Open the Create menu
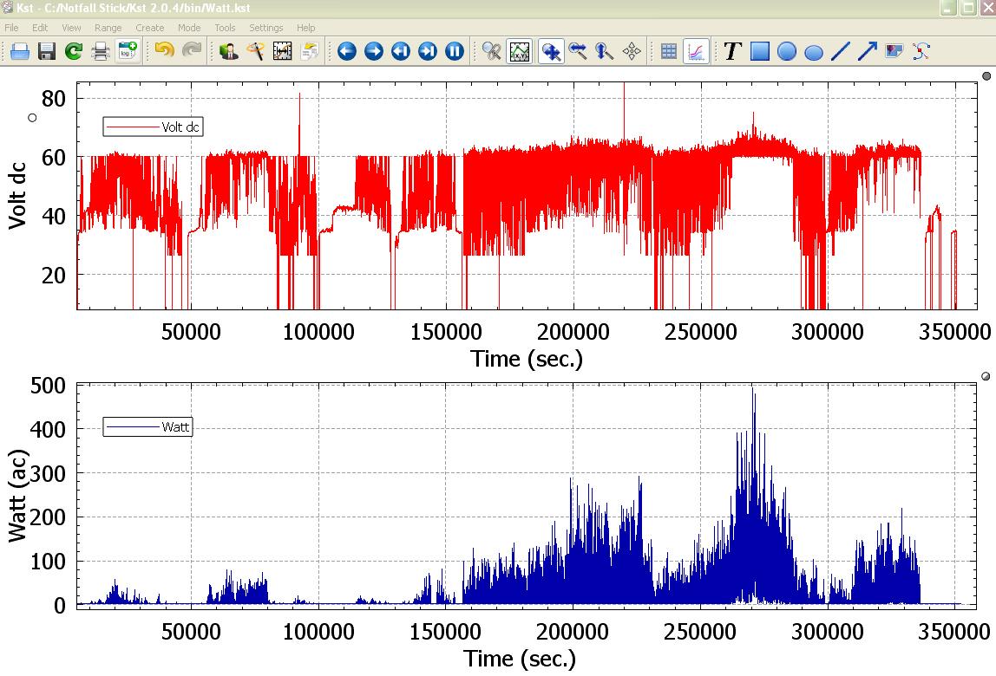Viewport: 996px width, 676px height. point(149,28)
